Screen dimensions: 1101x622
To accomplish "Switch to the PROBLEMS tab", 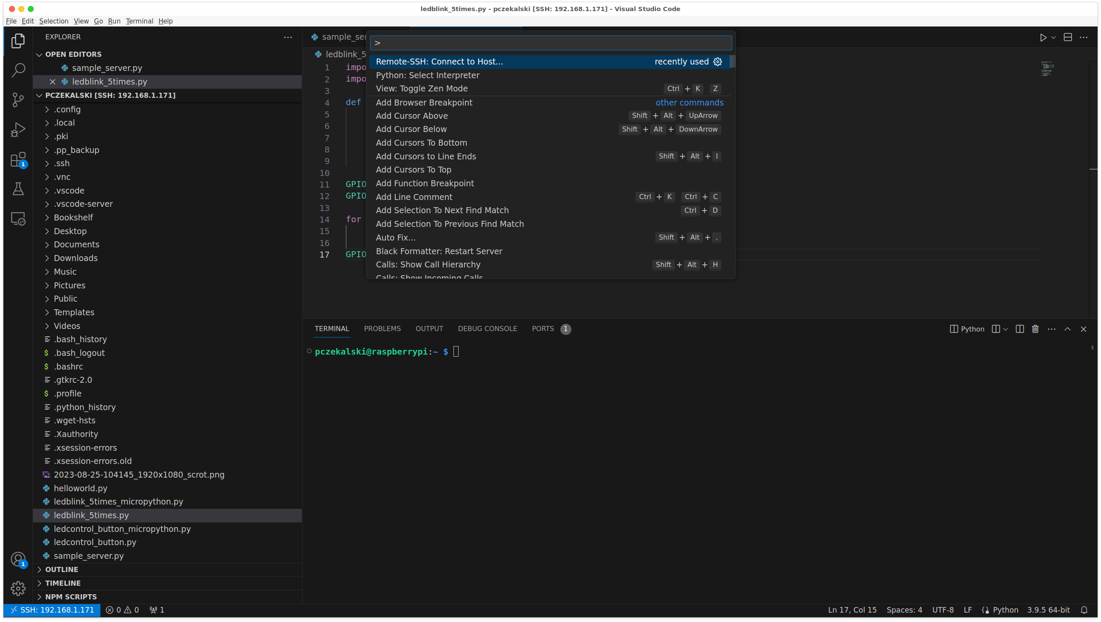I will pyautogui.click(x=382, y=329).
